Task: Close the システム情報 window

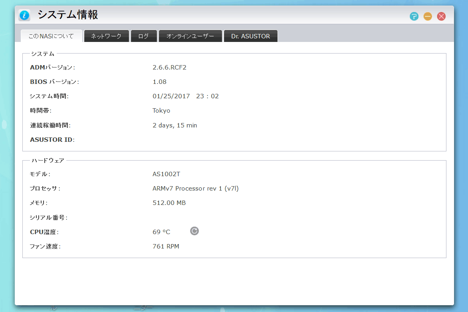Action: pyautogui.click(x=441, y=16)
